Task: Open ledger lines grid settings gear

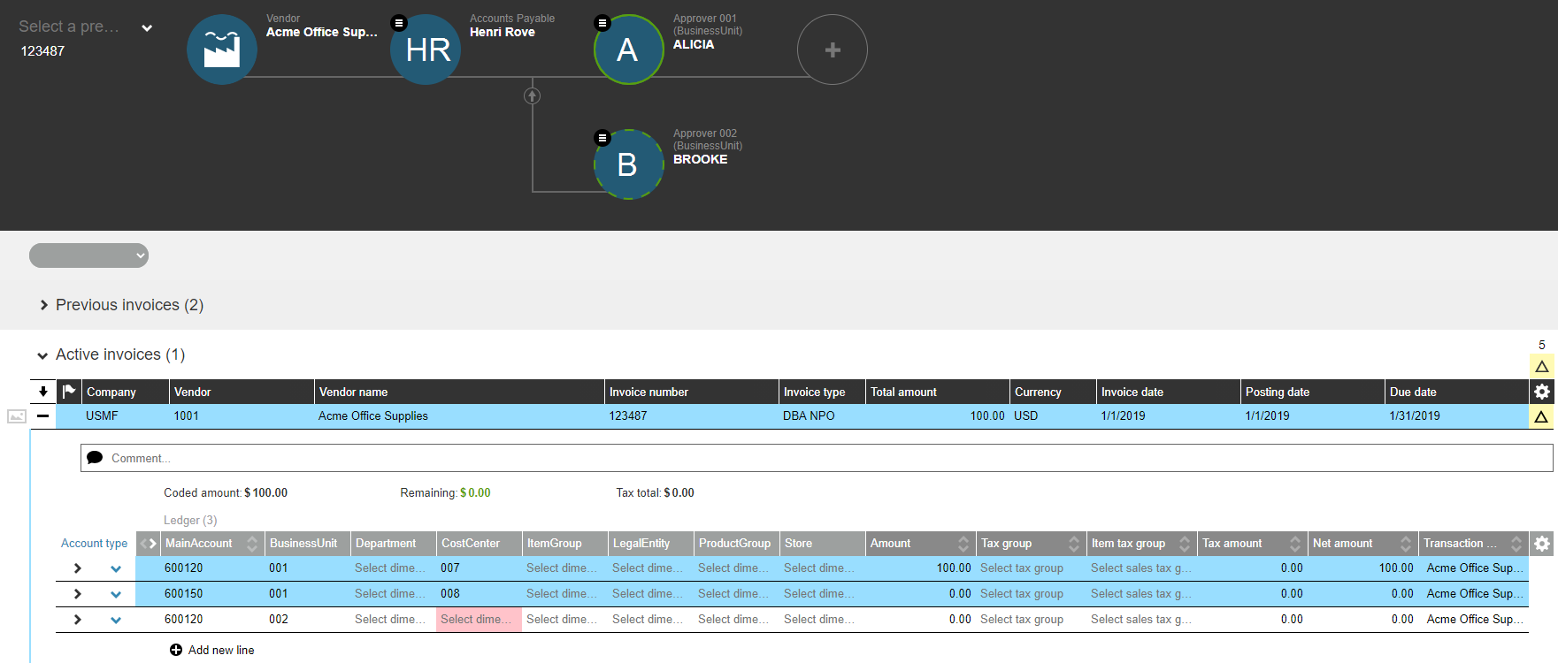Action: click(x=1542, y=544)
